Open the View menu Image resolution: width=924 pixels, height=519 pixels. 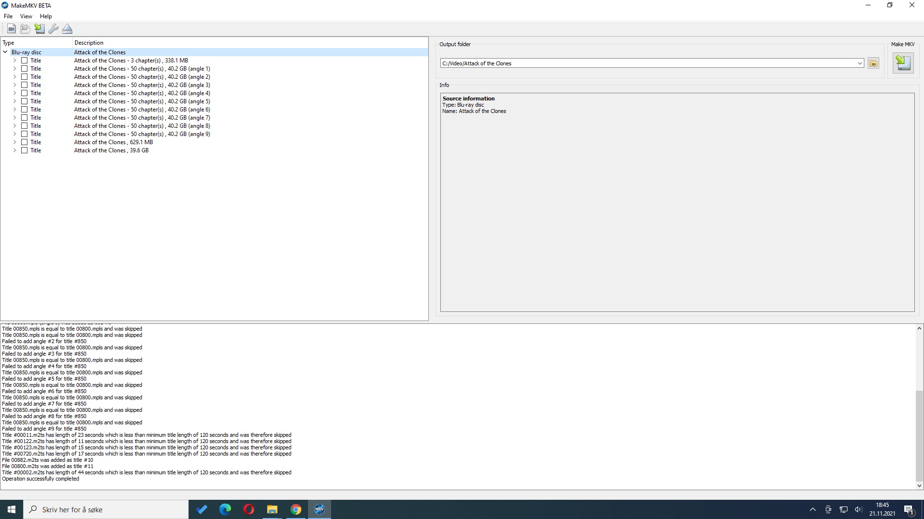coord(26,16)
